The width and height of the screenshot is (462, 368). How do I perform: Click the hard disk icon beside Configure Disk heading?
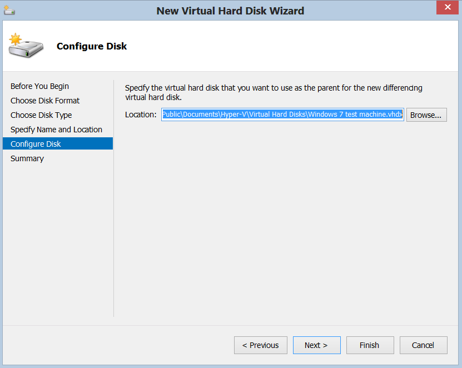point(26,46)
